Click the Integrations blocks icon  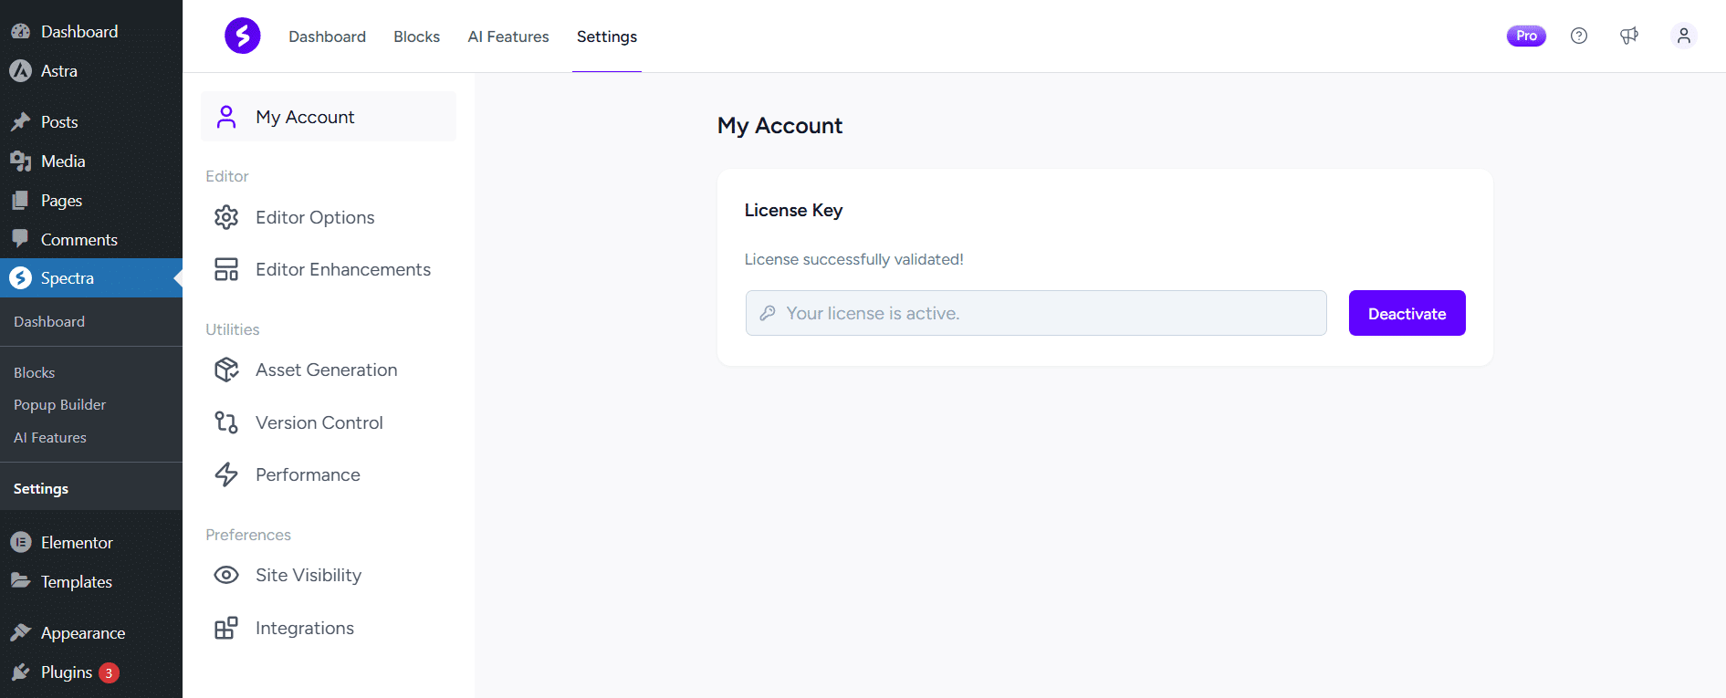pyautogui.click(x=226, y=628)
